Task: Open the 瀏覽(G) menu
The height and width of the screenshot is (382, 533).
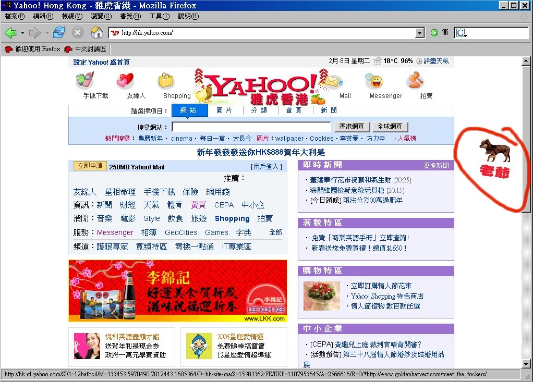Action: click(101, 16)
